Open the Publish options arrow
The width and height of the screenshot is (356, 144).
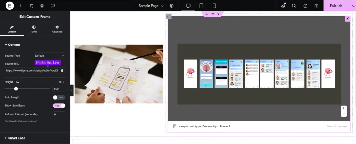point(353,6)
